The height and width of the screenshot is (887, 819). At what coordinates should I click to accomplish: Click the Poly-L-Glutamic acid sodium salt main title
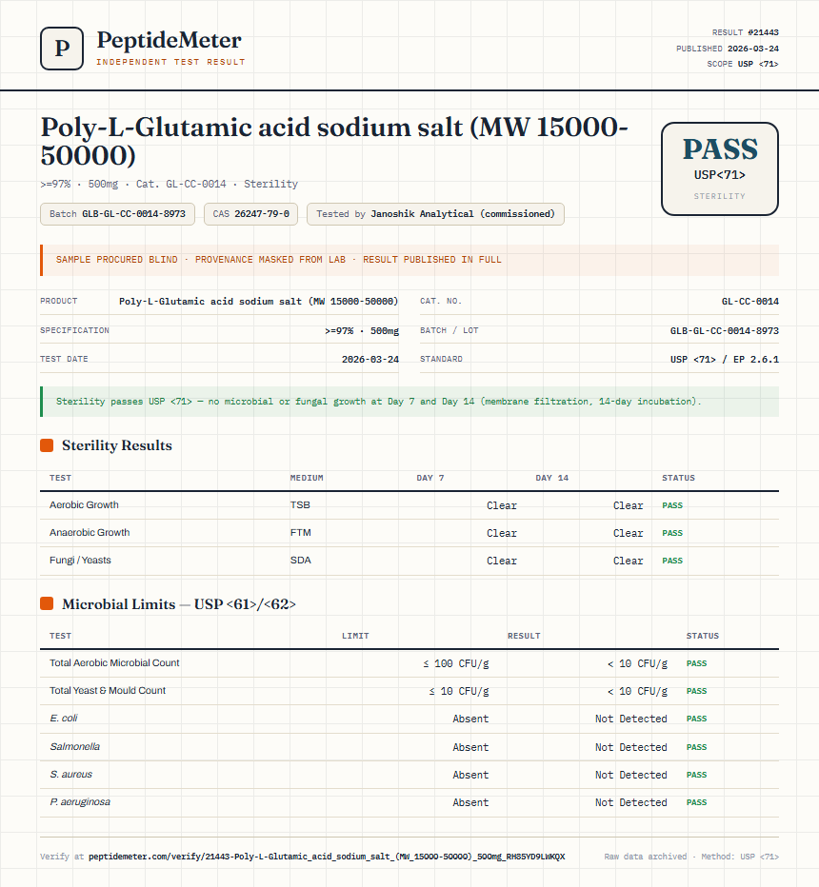click(334, 142)
